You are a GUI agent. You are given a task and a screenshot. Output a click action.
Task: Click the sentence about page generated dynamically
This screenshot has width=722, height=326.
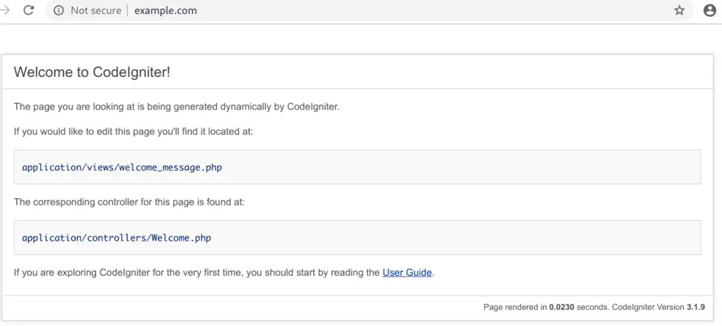tap(177, 107)
